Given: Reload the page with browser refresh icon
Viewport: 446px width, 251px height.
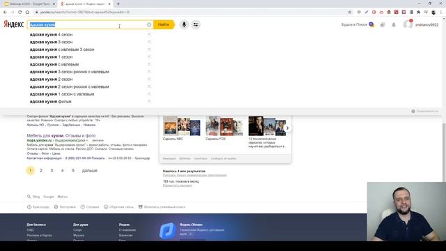Looking at the screenshot, I should click(20, 13).
